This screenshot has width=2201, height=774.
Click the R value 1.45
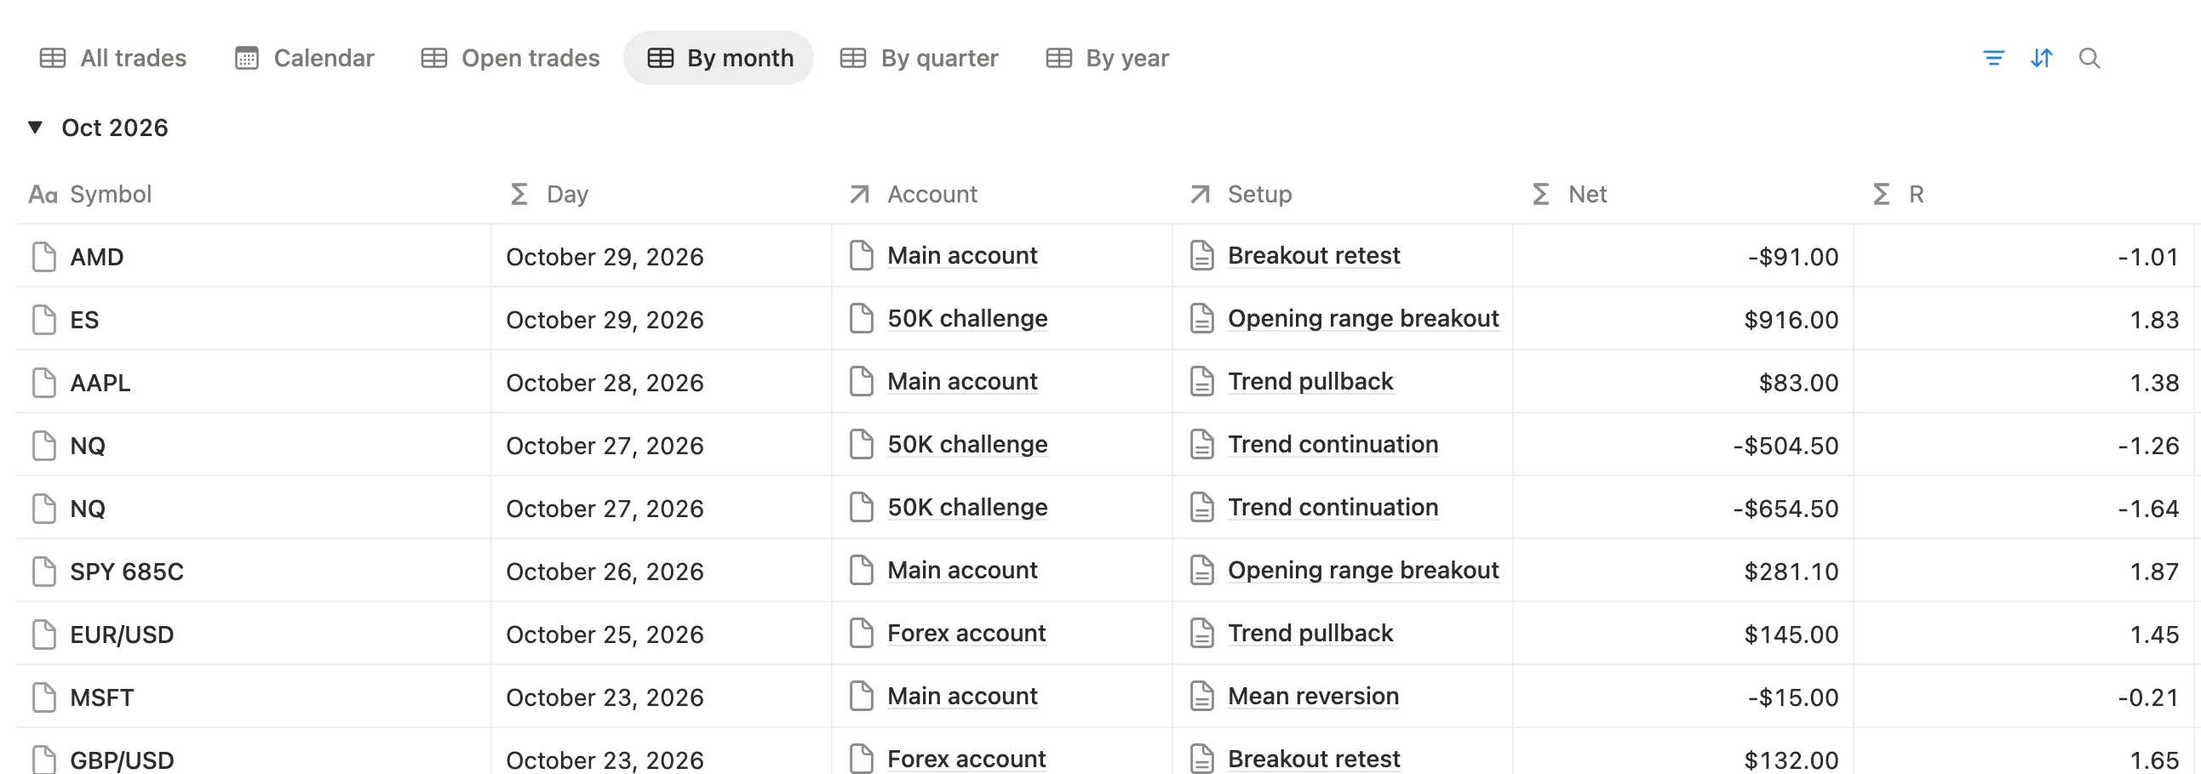pyautogui.click(x=2154, y=635)
